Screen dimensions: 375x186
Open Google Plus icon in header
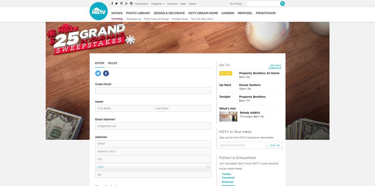tap(127, 3)
